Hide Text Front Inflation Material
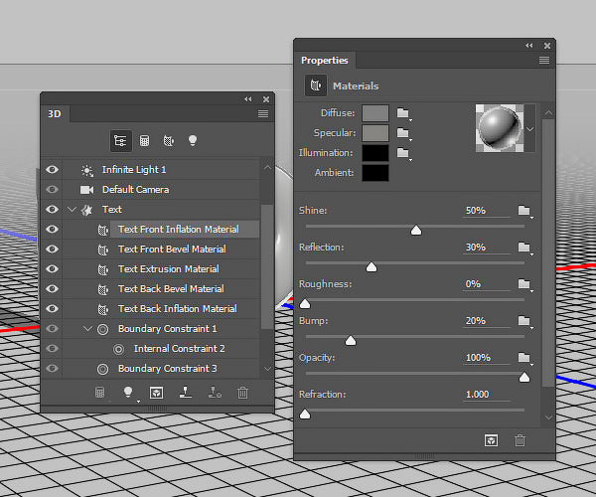 pyautogui.click(x=52, y=229)
